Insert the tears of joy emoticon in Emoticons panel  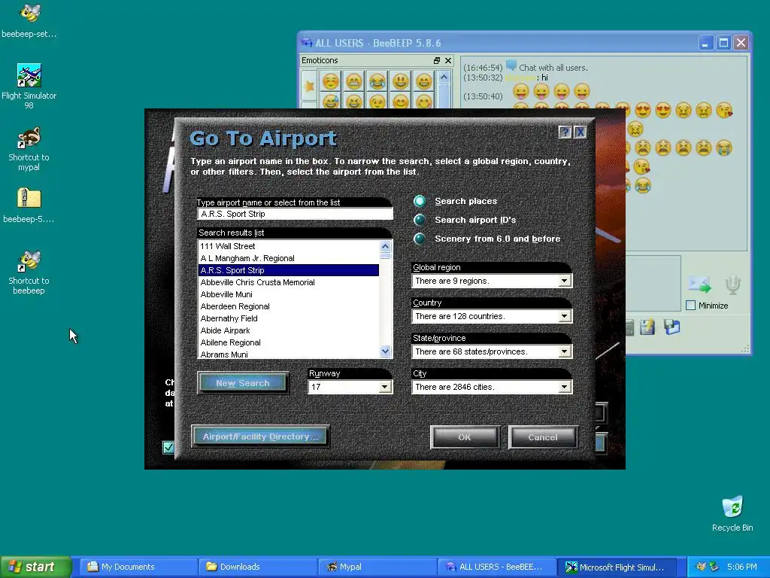[x=377, y=81]
